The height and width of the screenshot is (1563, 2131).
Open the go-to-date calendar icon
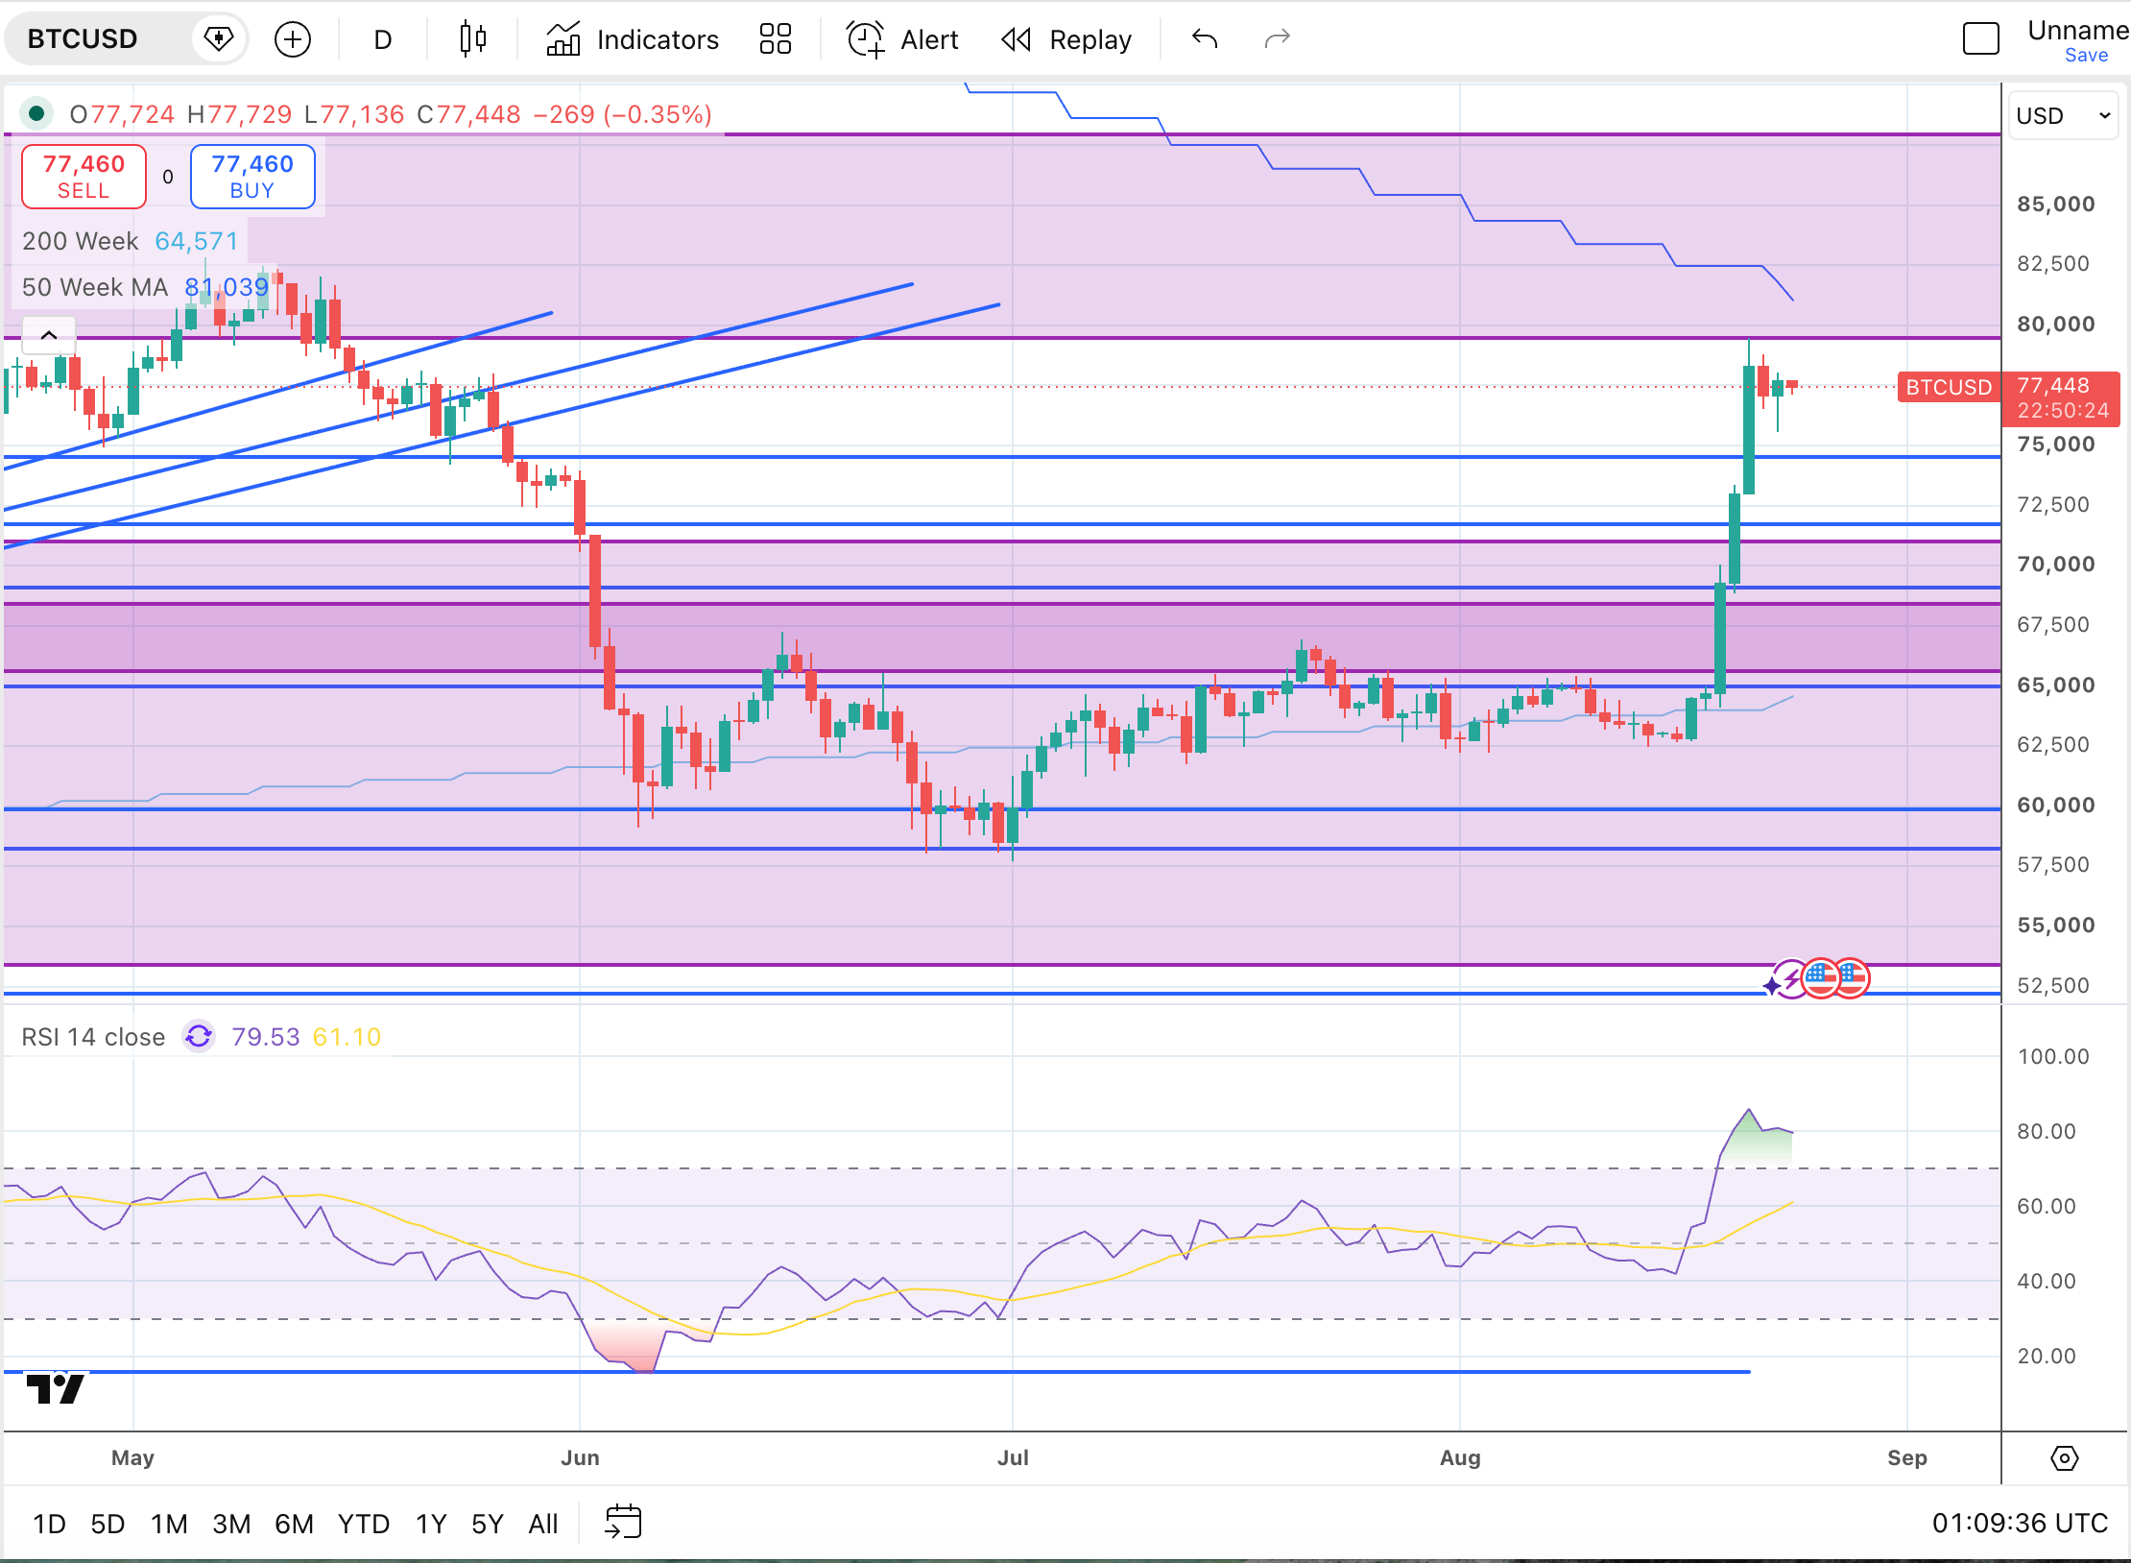click(623, 1523)
